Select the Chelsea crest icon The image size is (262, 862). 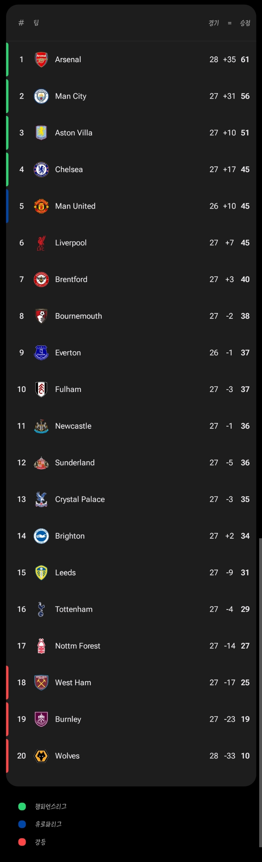pyautogui.click(x=41, y=169)
